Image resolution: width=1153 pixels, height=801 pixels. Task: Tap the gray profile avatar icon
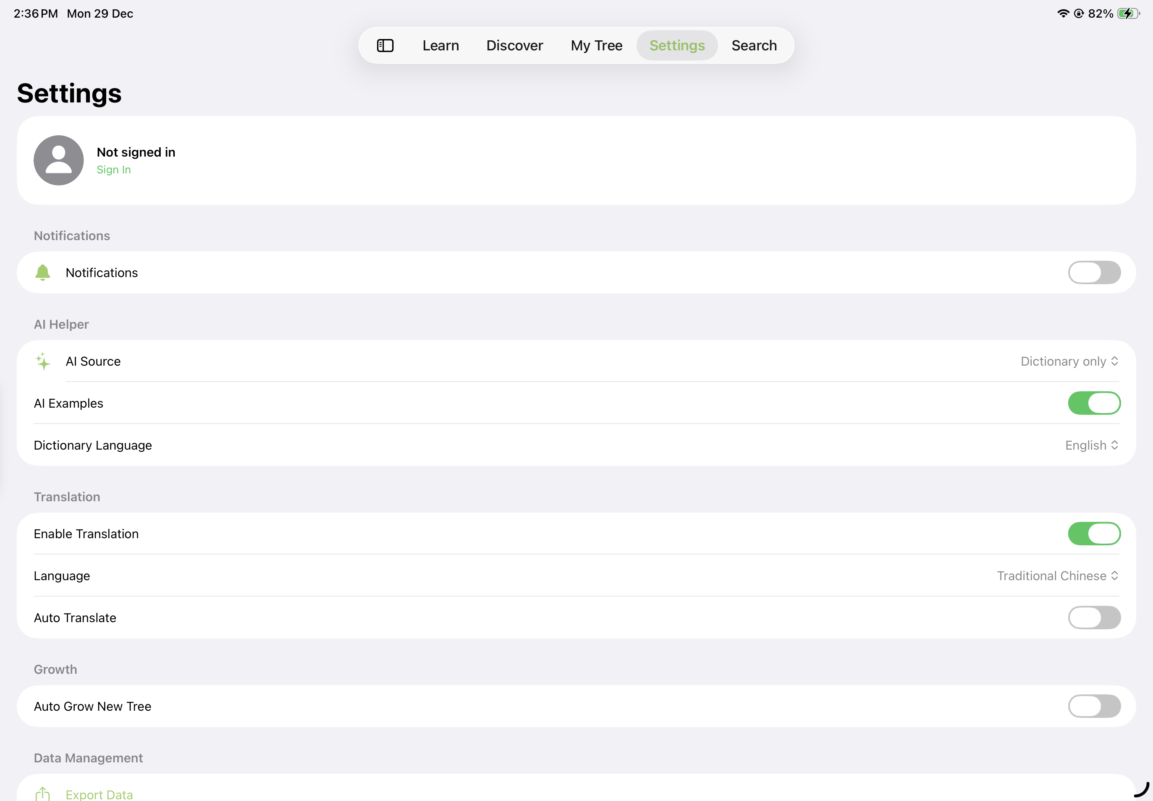point(59,160)
